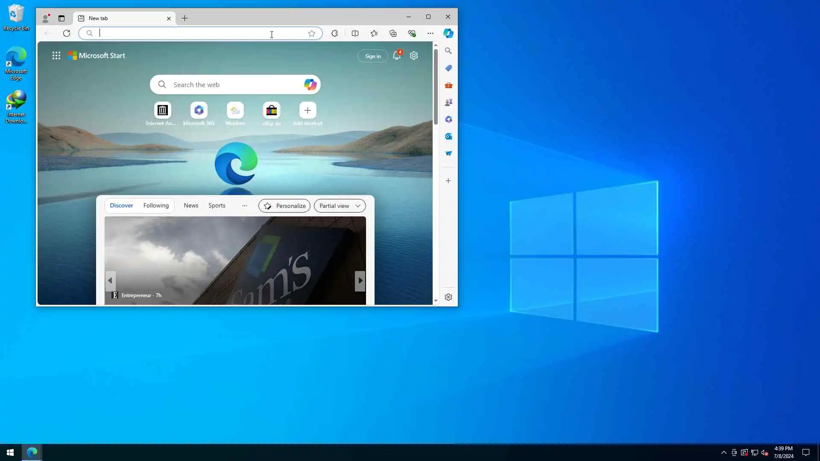
Task: Advance news carousel with next arrow
Action: coord(360,281)
